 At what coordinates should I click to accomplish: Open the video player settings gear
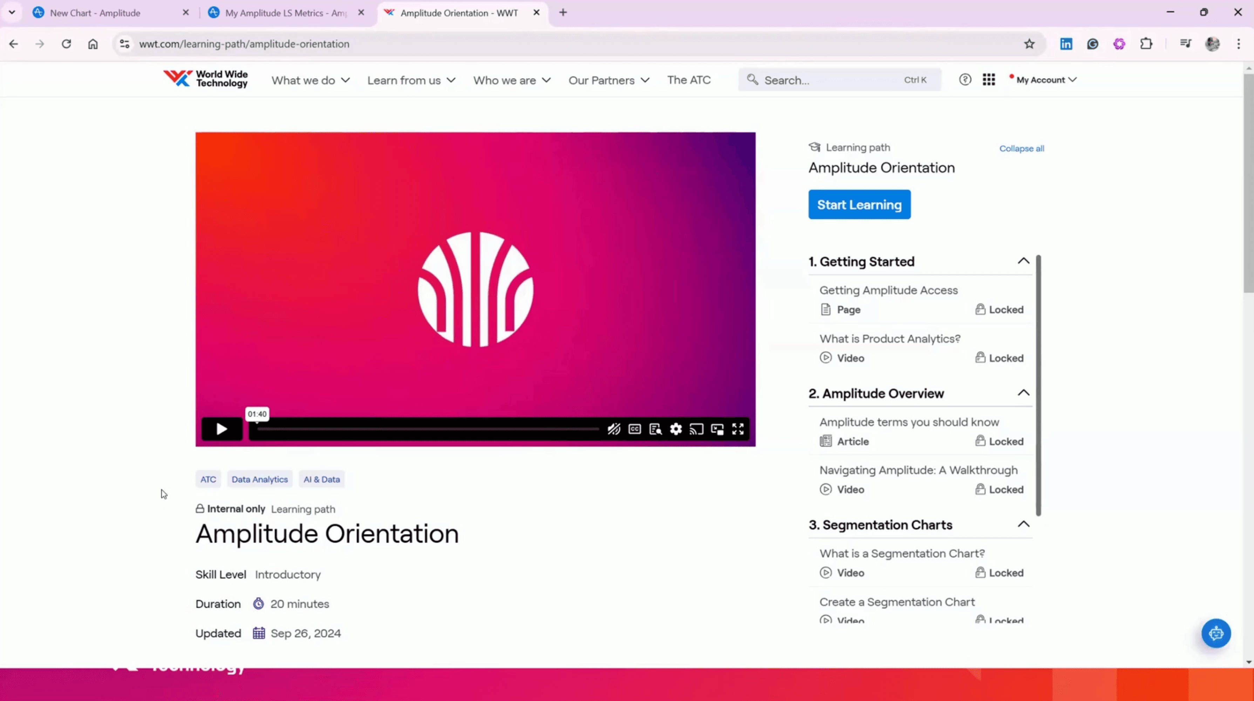pyautogui.click(x=676, y=429)
